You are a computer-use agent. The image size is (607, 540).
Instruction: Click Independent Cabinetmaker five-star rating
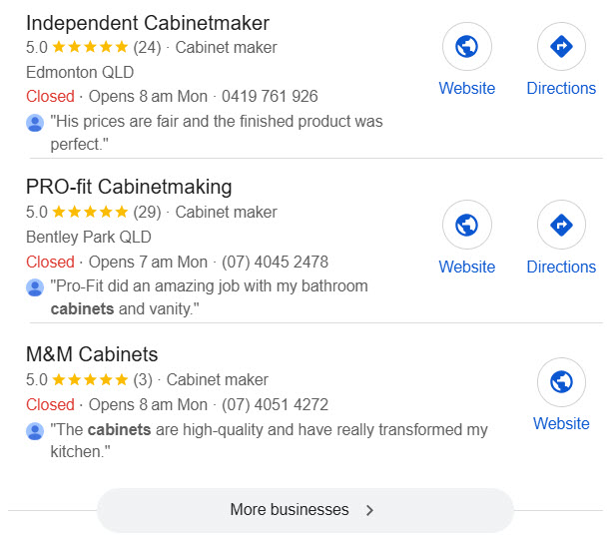90,47
